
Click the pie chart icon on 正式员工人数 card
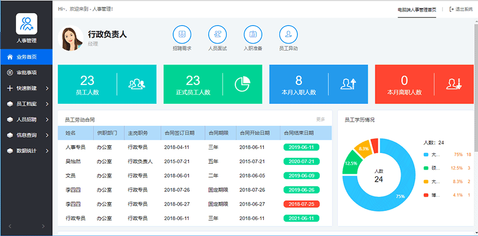[243, 83]
